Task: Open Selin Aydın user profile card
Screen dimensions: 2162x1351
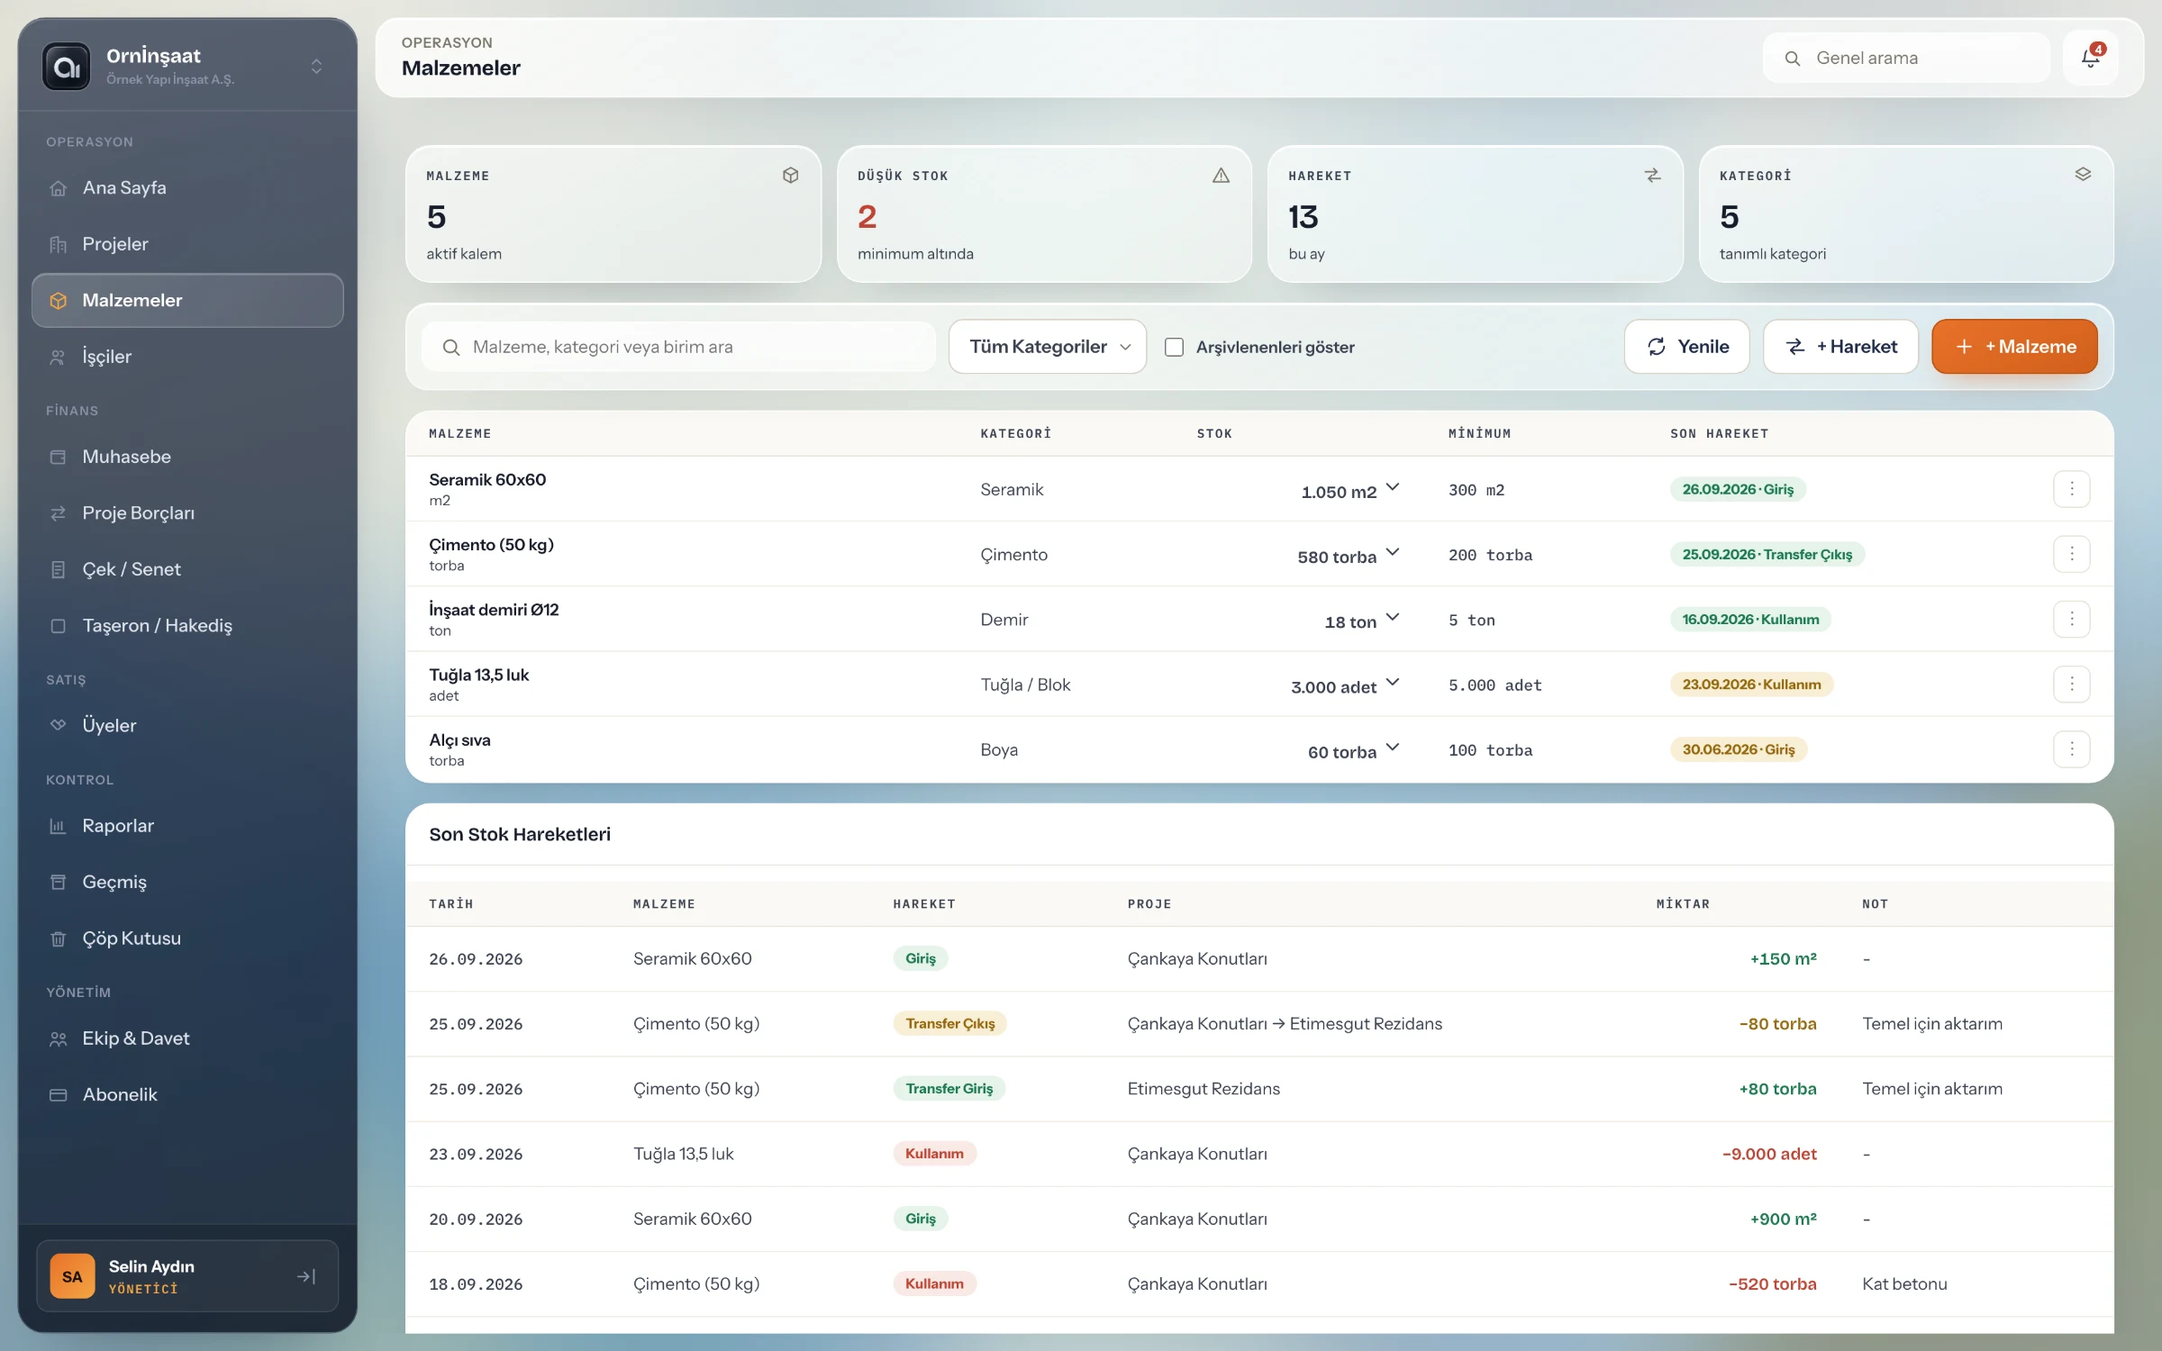Action: tap(187, 1276)
